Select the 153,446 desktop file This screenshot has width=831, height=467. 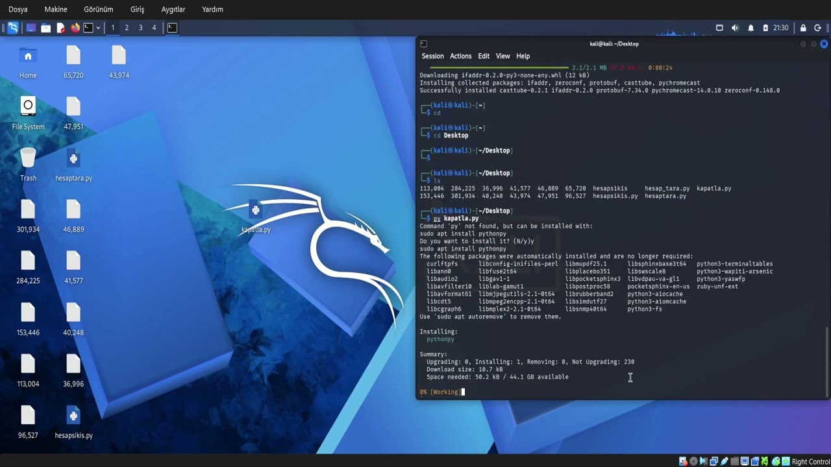tap(28, 319)
